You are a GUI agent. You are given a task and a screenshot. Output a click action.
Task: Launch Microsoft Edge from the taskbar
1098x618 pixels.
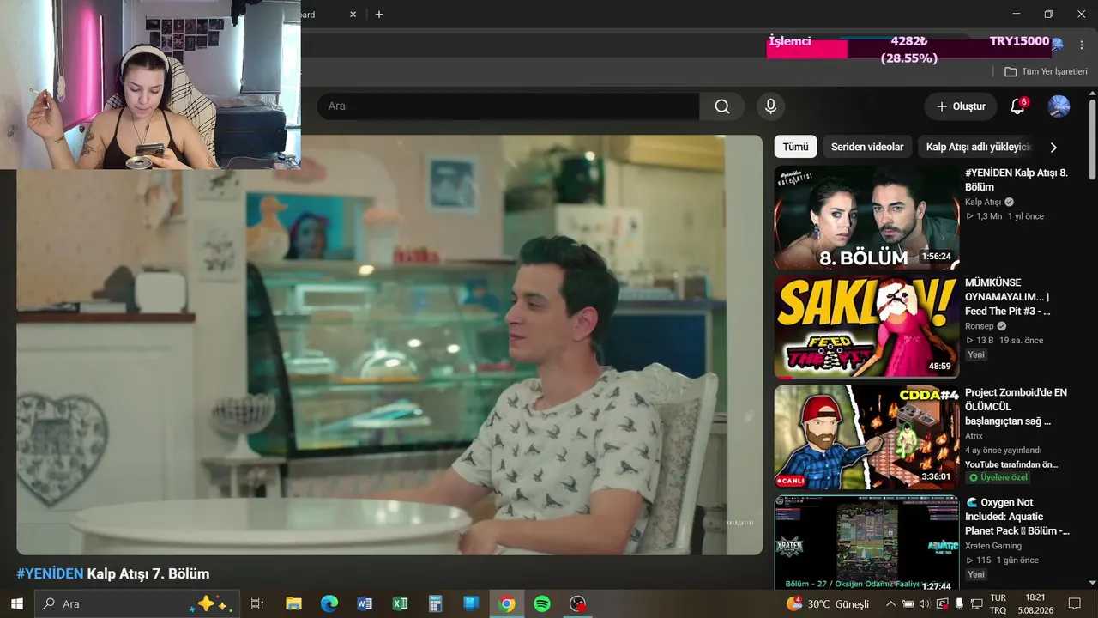tap(329, 603)
